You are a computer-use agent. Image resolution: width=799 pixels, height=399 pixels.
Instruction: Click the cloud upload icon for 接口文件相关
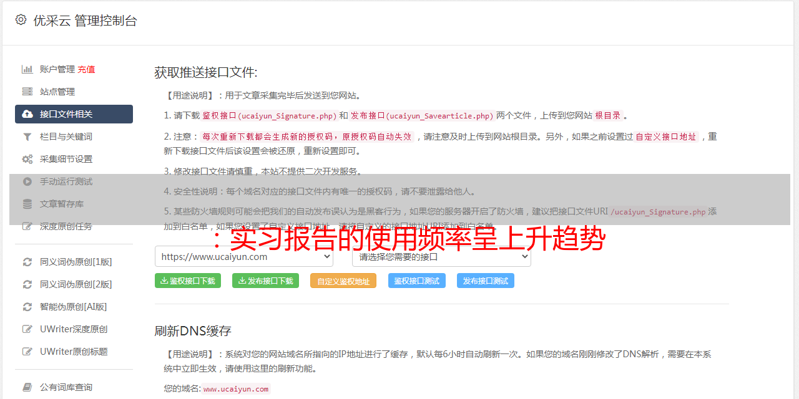(x=27, y=114)
